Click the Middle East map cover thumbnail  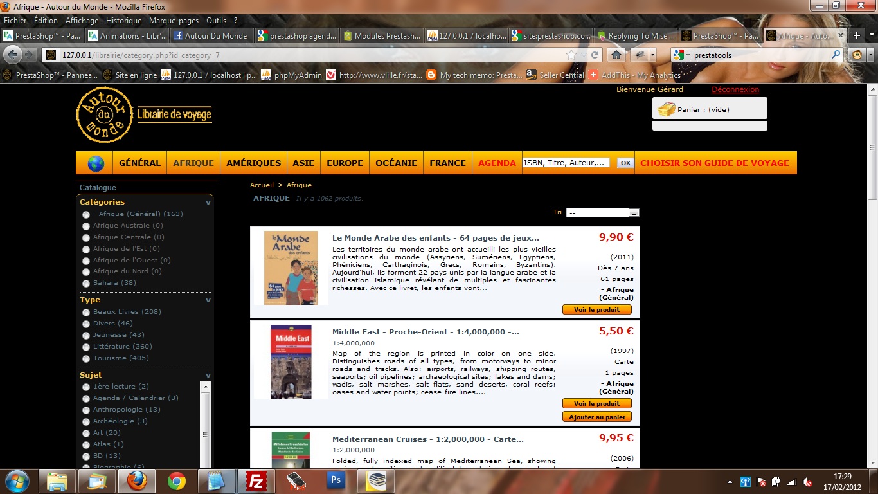point(291,361)
